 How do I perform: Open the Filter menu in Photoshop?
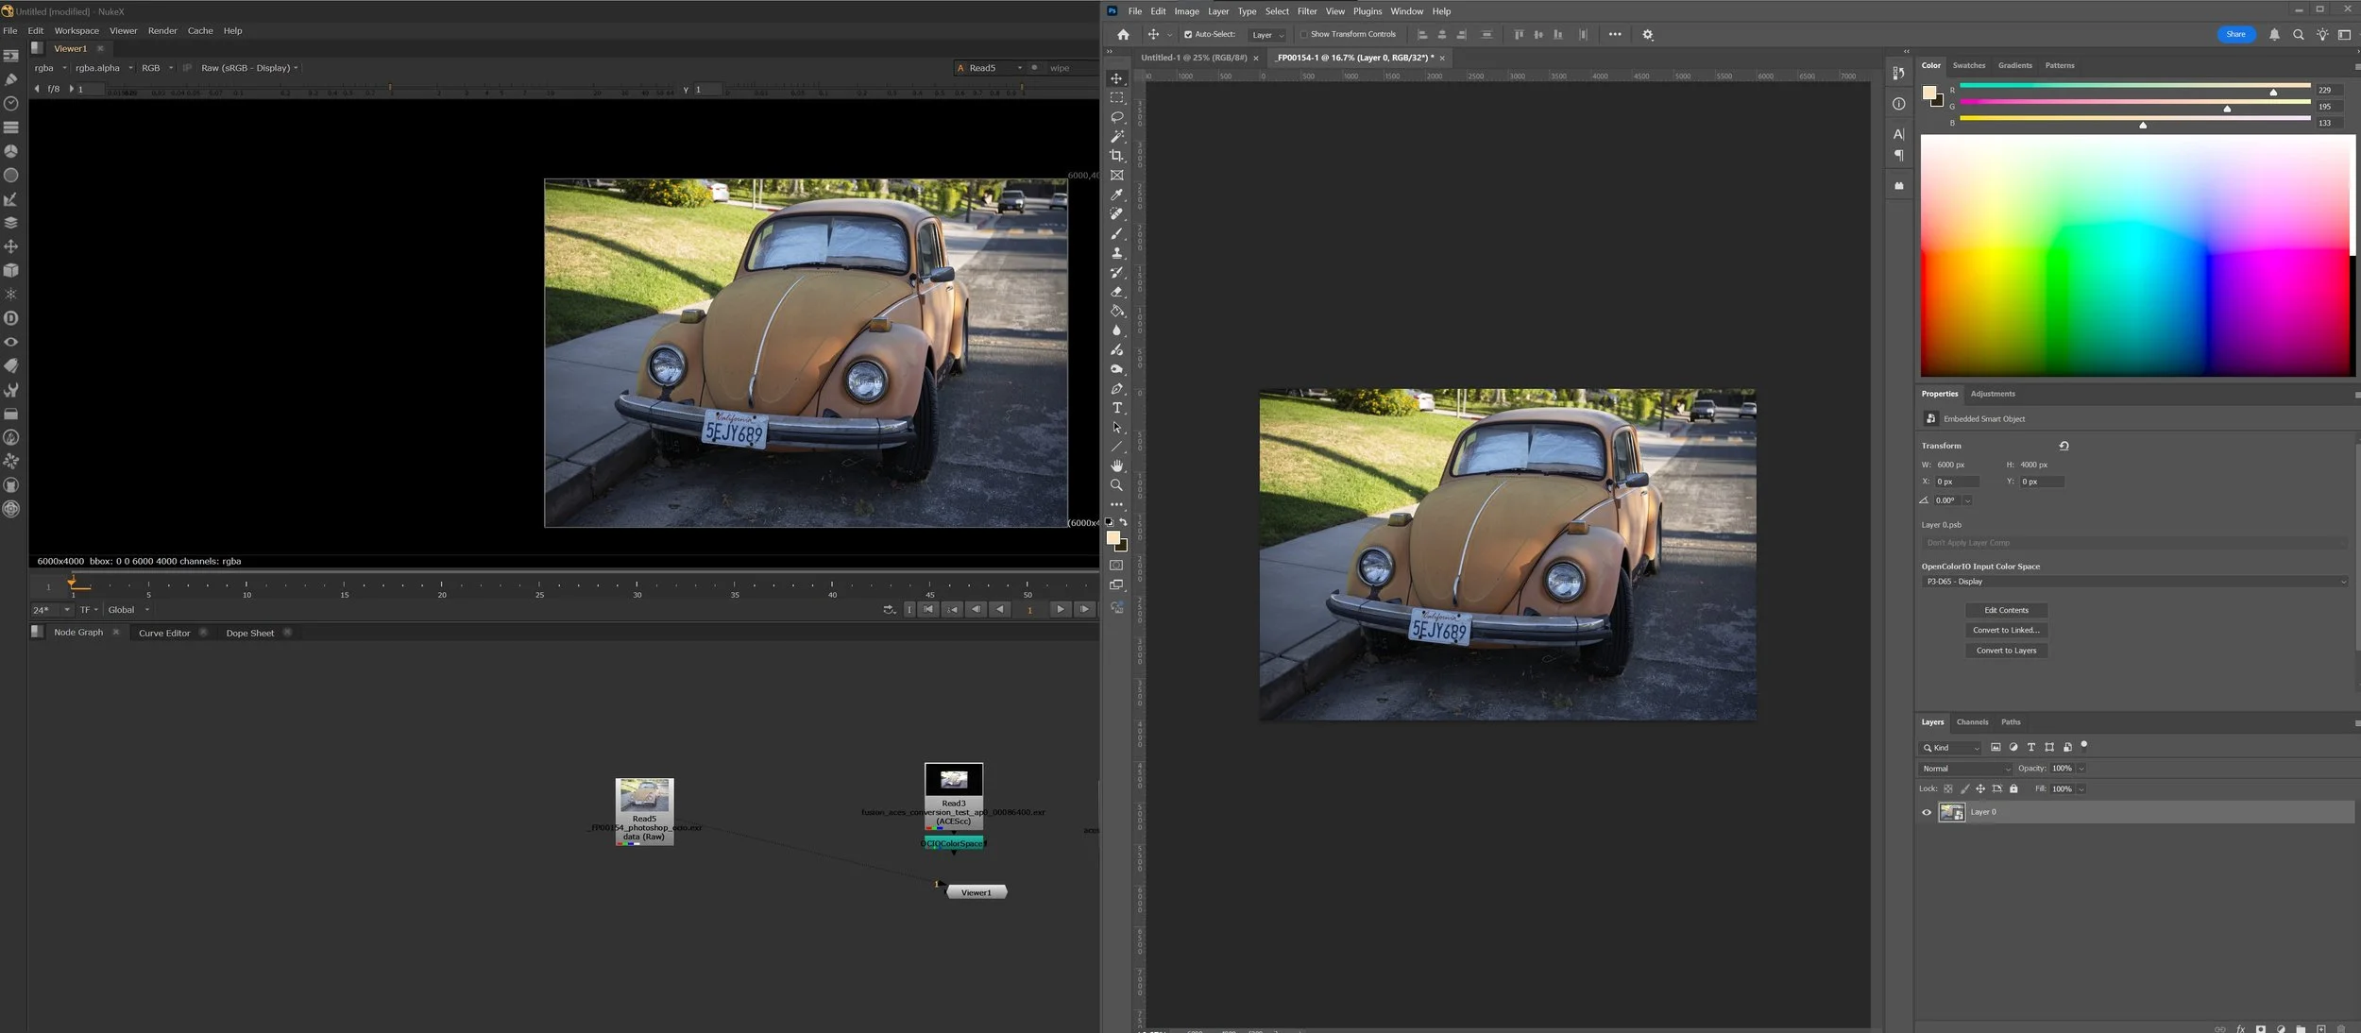[1306, 11]
